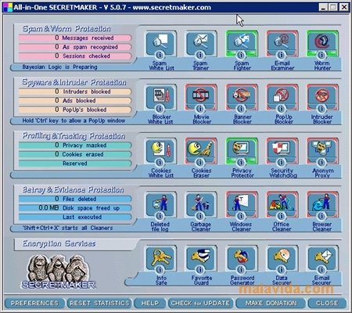Image resolution: width=352 pixels, height=313 pixels.
Task: Open the Deleted file log icon
Action: coord(160,204)
